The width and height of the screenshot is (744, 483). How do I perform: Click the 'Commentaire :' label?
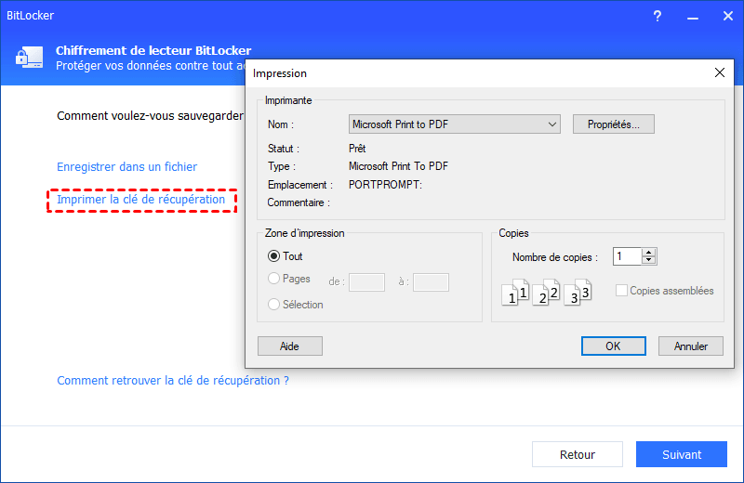click(x=299, y=202)
